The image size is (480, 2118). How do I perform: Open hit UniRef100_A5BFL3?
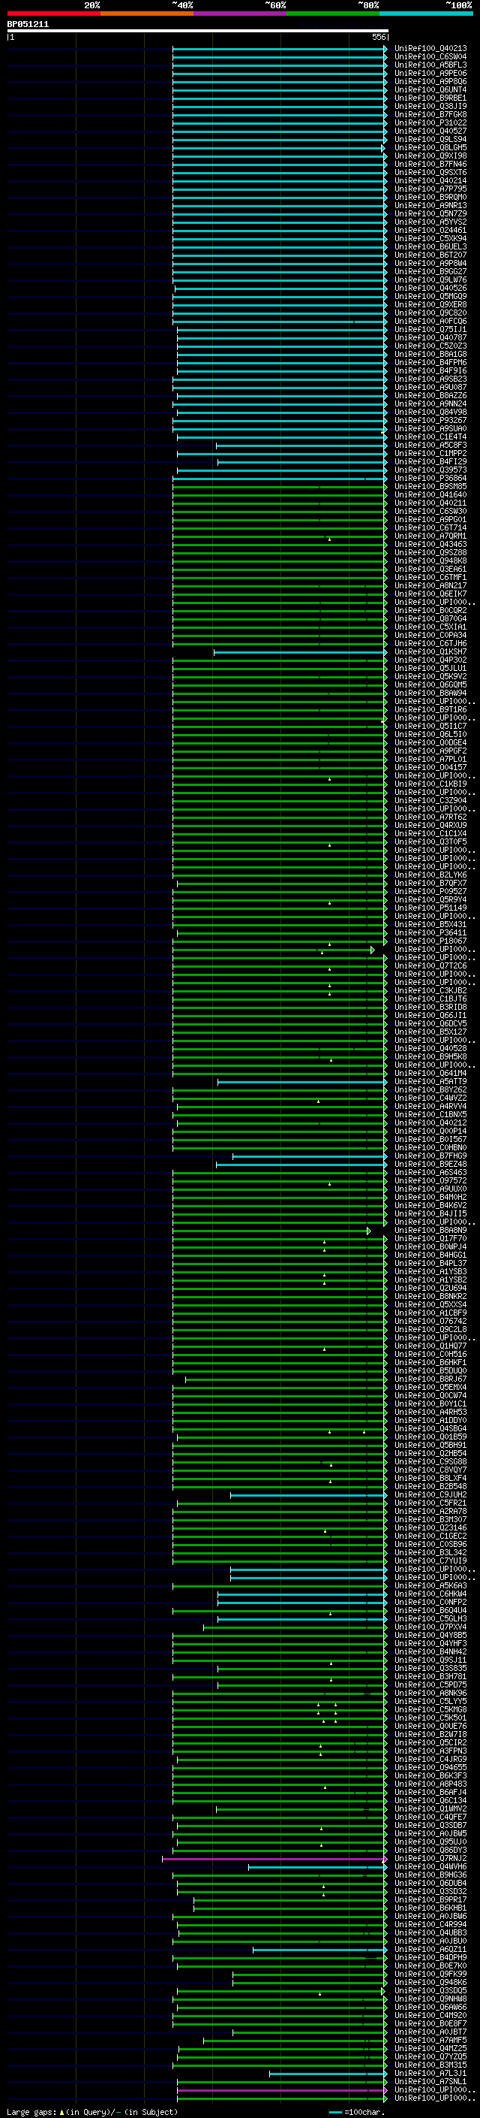click(430, 65)
